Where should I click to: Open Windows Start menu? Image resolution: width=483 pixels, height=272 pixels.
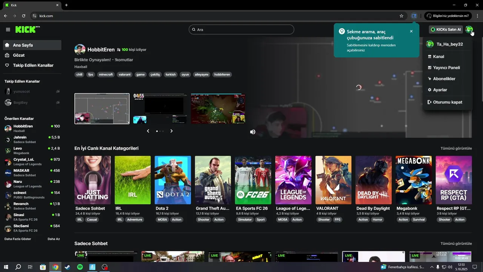coord(6,267)
